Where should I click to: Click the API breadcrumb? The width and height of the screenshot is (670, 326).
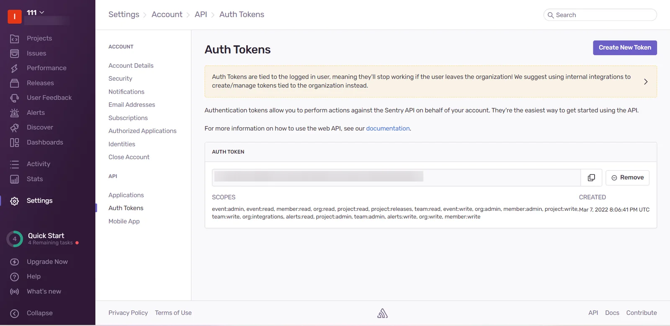tap(201, 14)
